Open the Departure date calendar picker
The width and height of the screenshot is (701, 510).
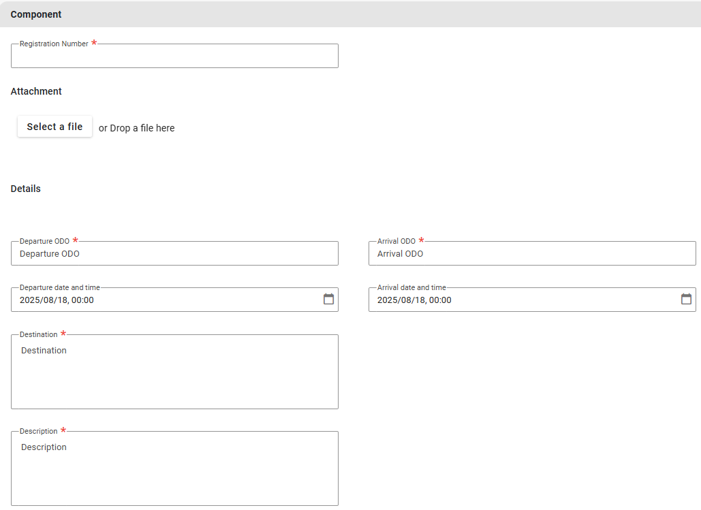pos(328,300)
